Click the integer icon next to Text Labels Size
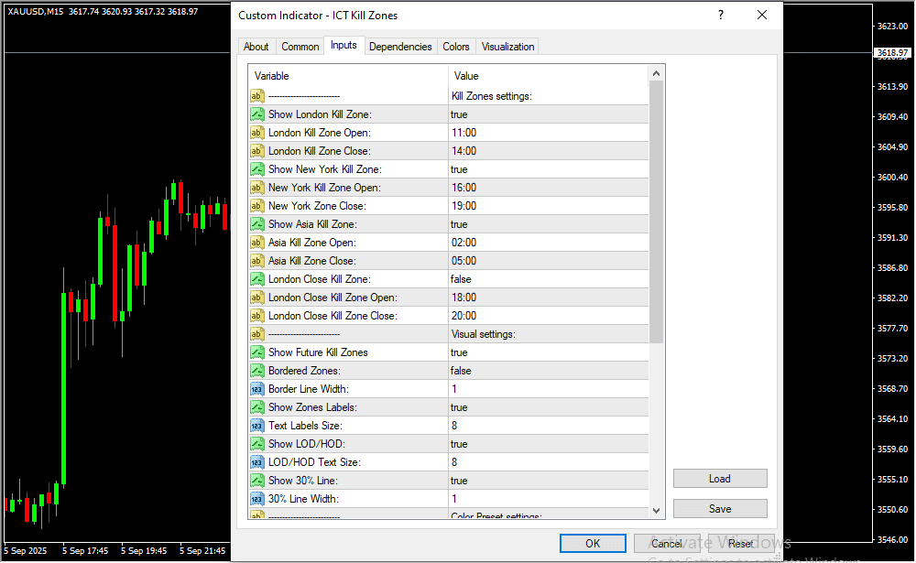The image size is (916, 563). 256,426
